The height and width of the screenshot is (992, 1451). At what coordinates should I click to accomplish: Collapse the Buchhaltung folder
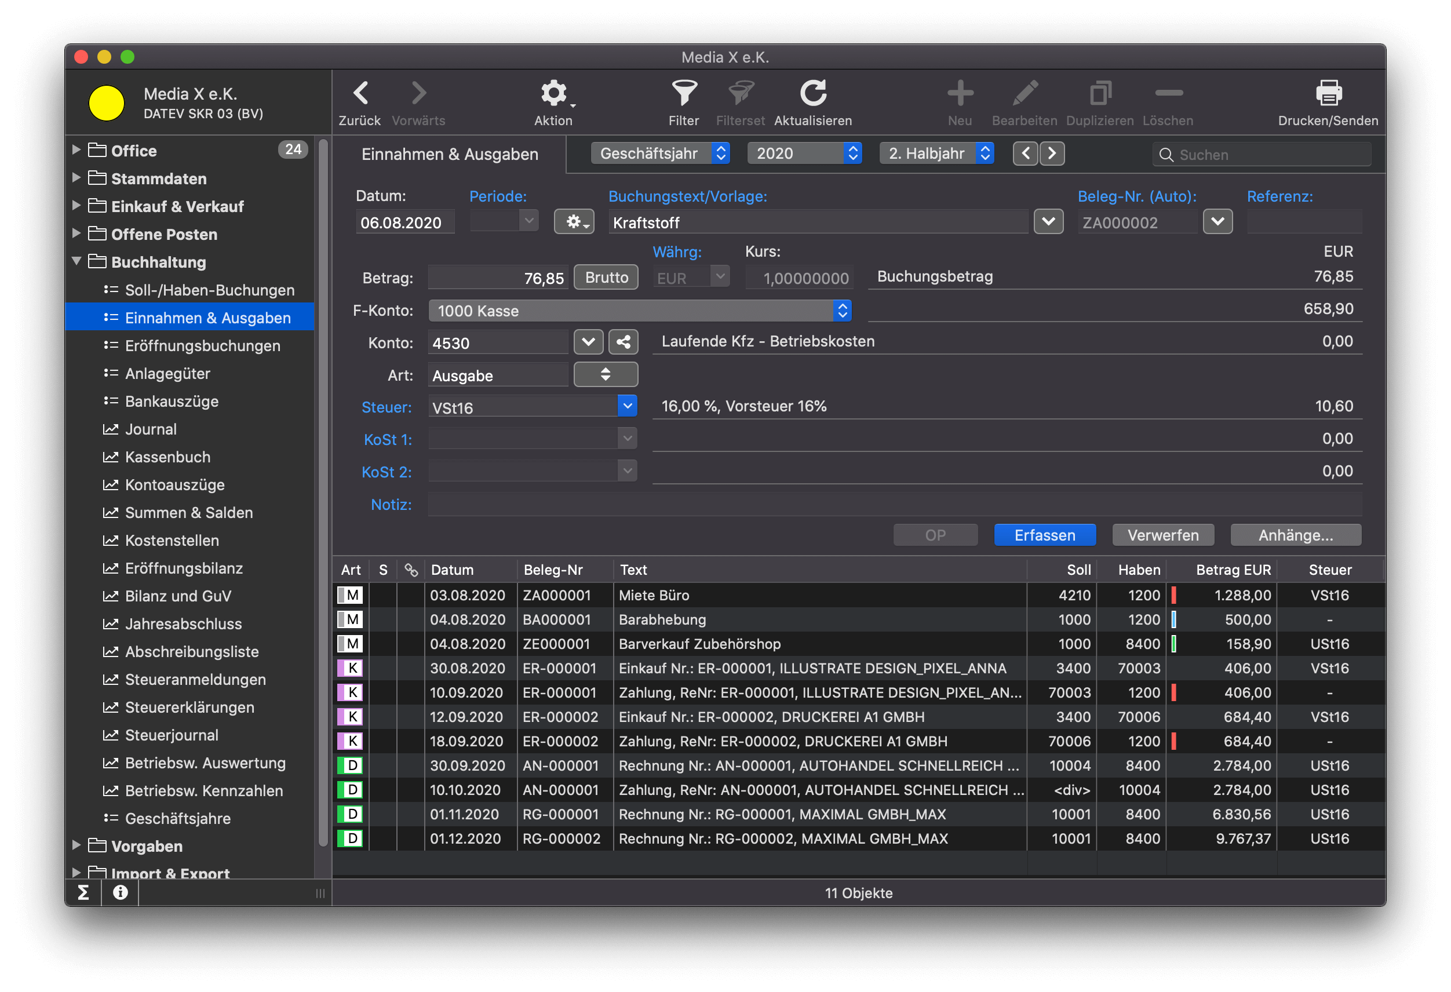[x=76, y=261]
